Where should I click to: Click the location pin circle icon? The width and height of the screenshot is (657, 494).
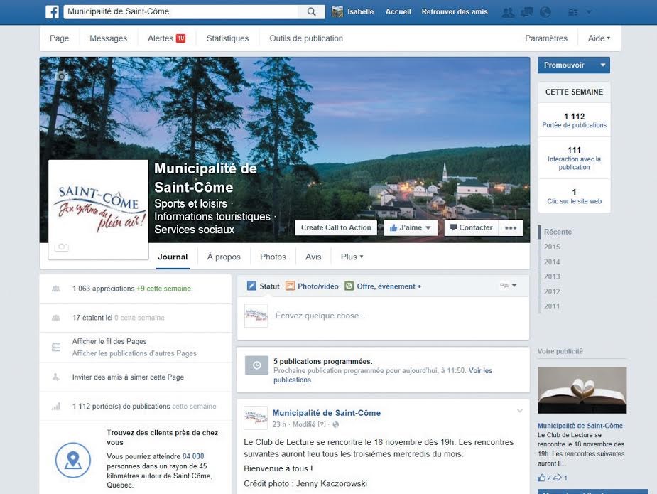73,460
